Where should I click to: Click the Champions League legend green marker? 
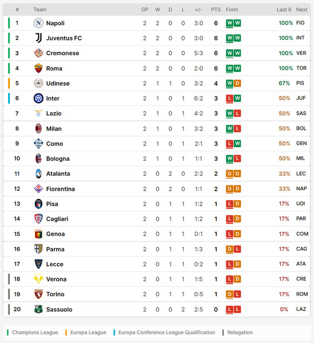point(8,333)
